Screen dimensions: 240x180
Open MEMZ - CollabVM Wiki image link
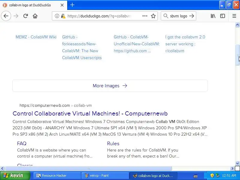coord(36,37)
